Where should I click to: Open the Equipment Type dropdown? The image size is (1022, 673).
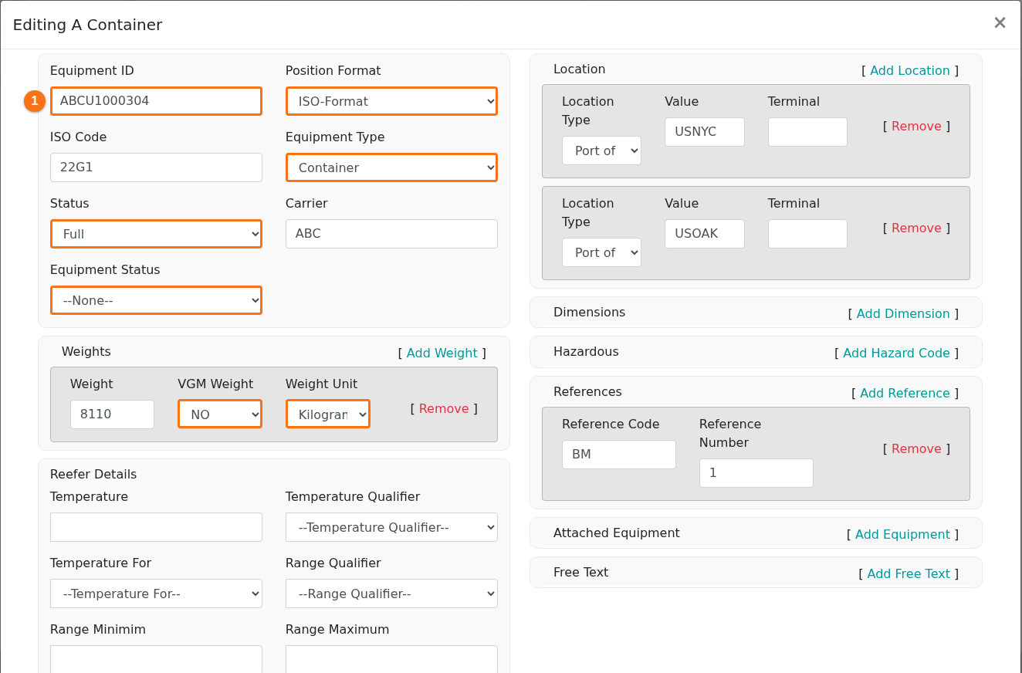point(391,167)
